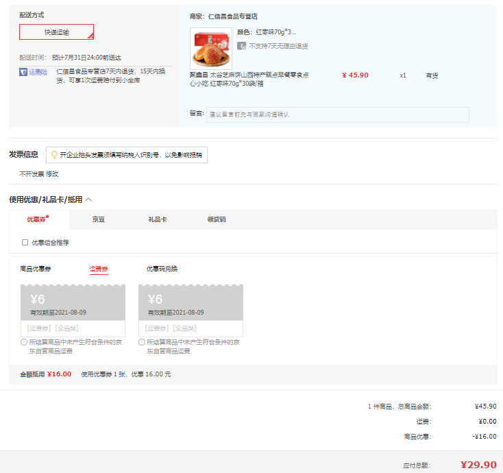Select the 快递运输 delivery method button
Image resolution: width=503 pixels, height=473 pixels.
coord(56,32)
